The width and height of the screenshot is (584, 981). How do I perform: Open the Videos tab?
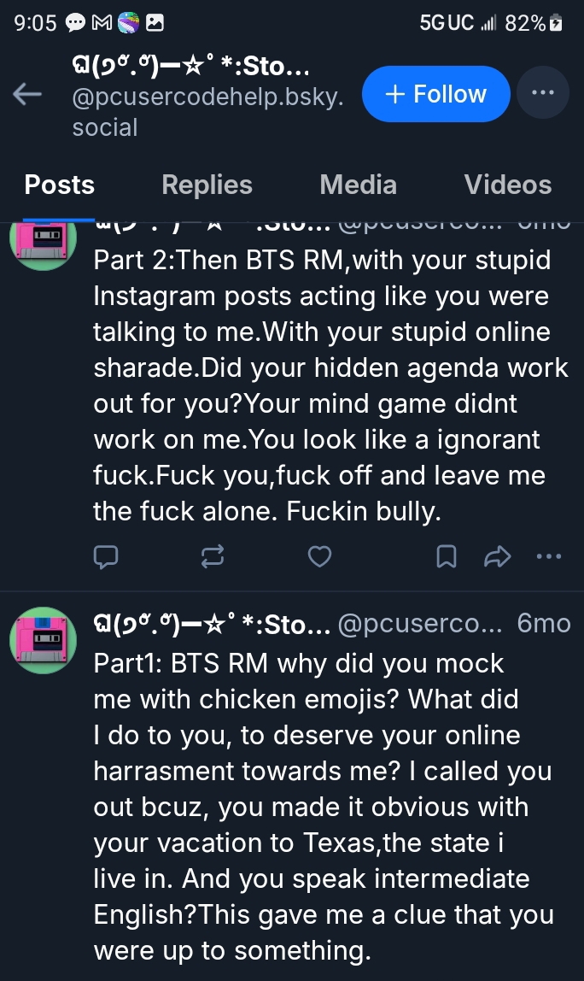click(x=508, y=185)
